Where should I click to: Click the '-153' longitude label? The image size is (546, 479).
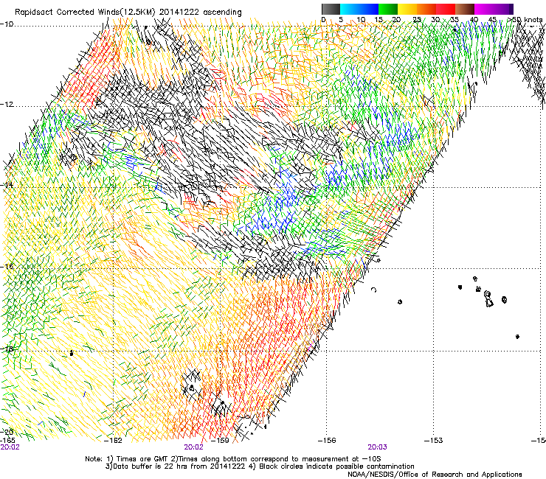coord(434,441)
